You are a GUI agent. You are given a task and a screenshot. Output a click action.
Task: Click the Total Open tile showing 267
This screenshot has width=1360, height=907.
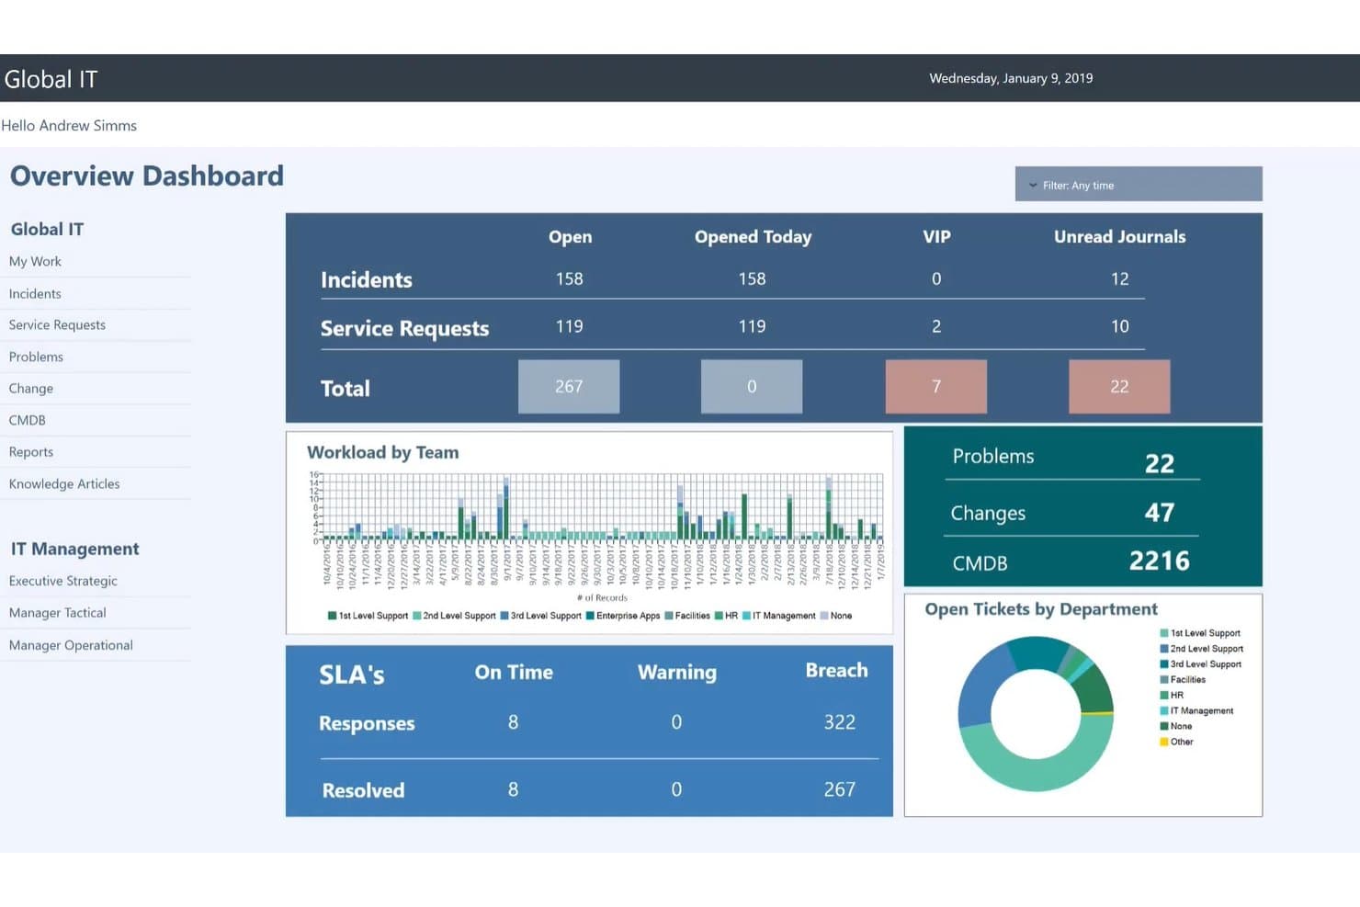tap(569, 387)
